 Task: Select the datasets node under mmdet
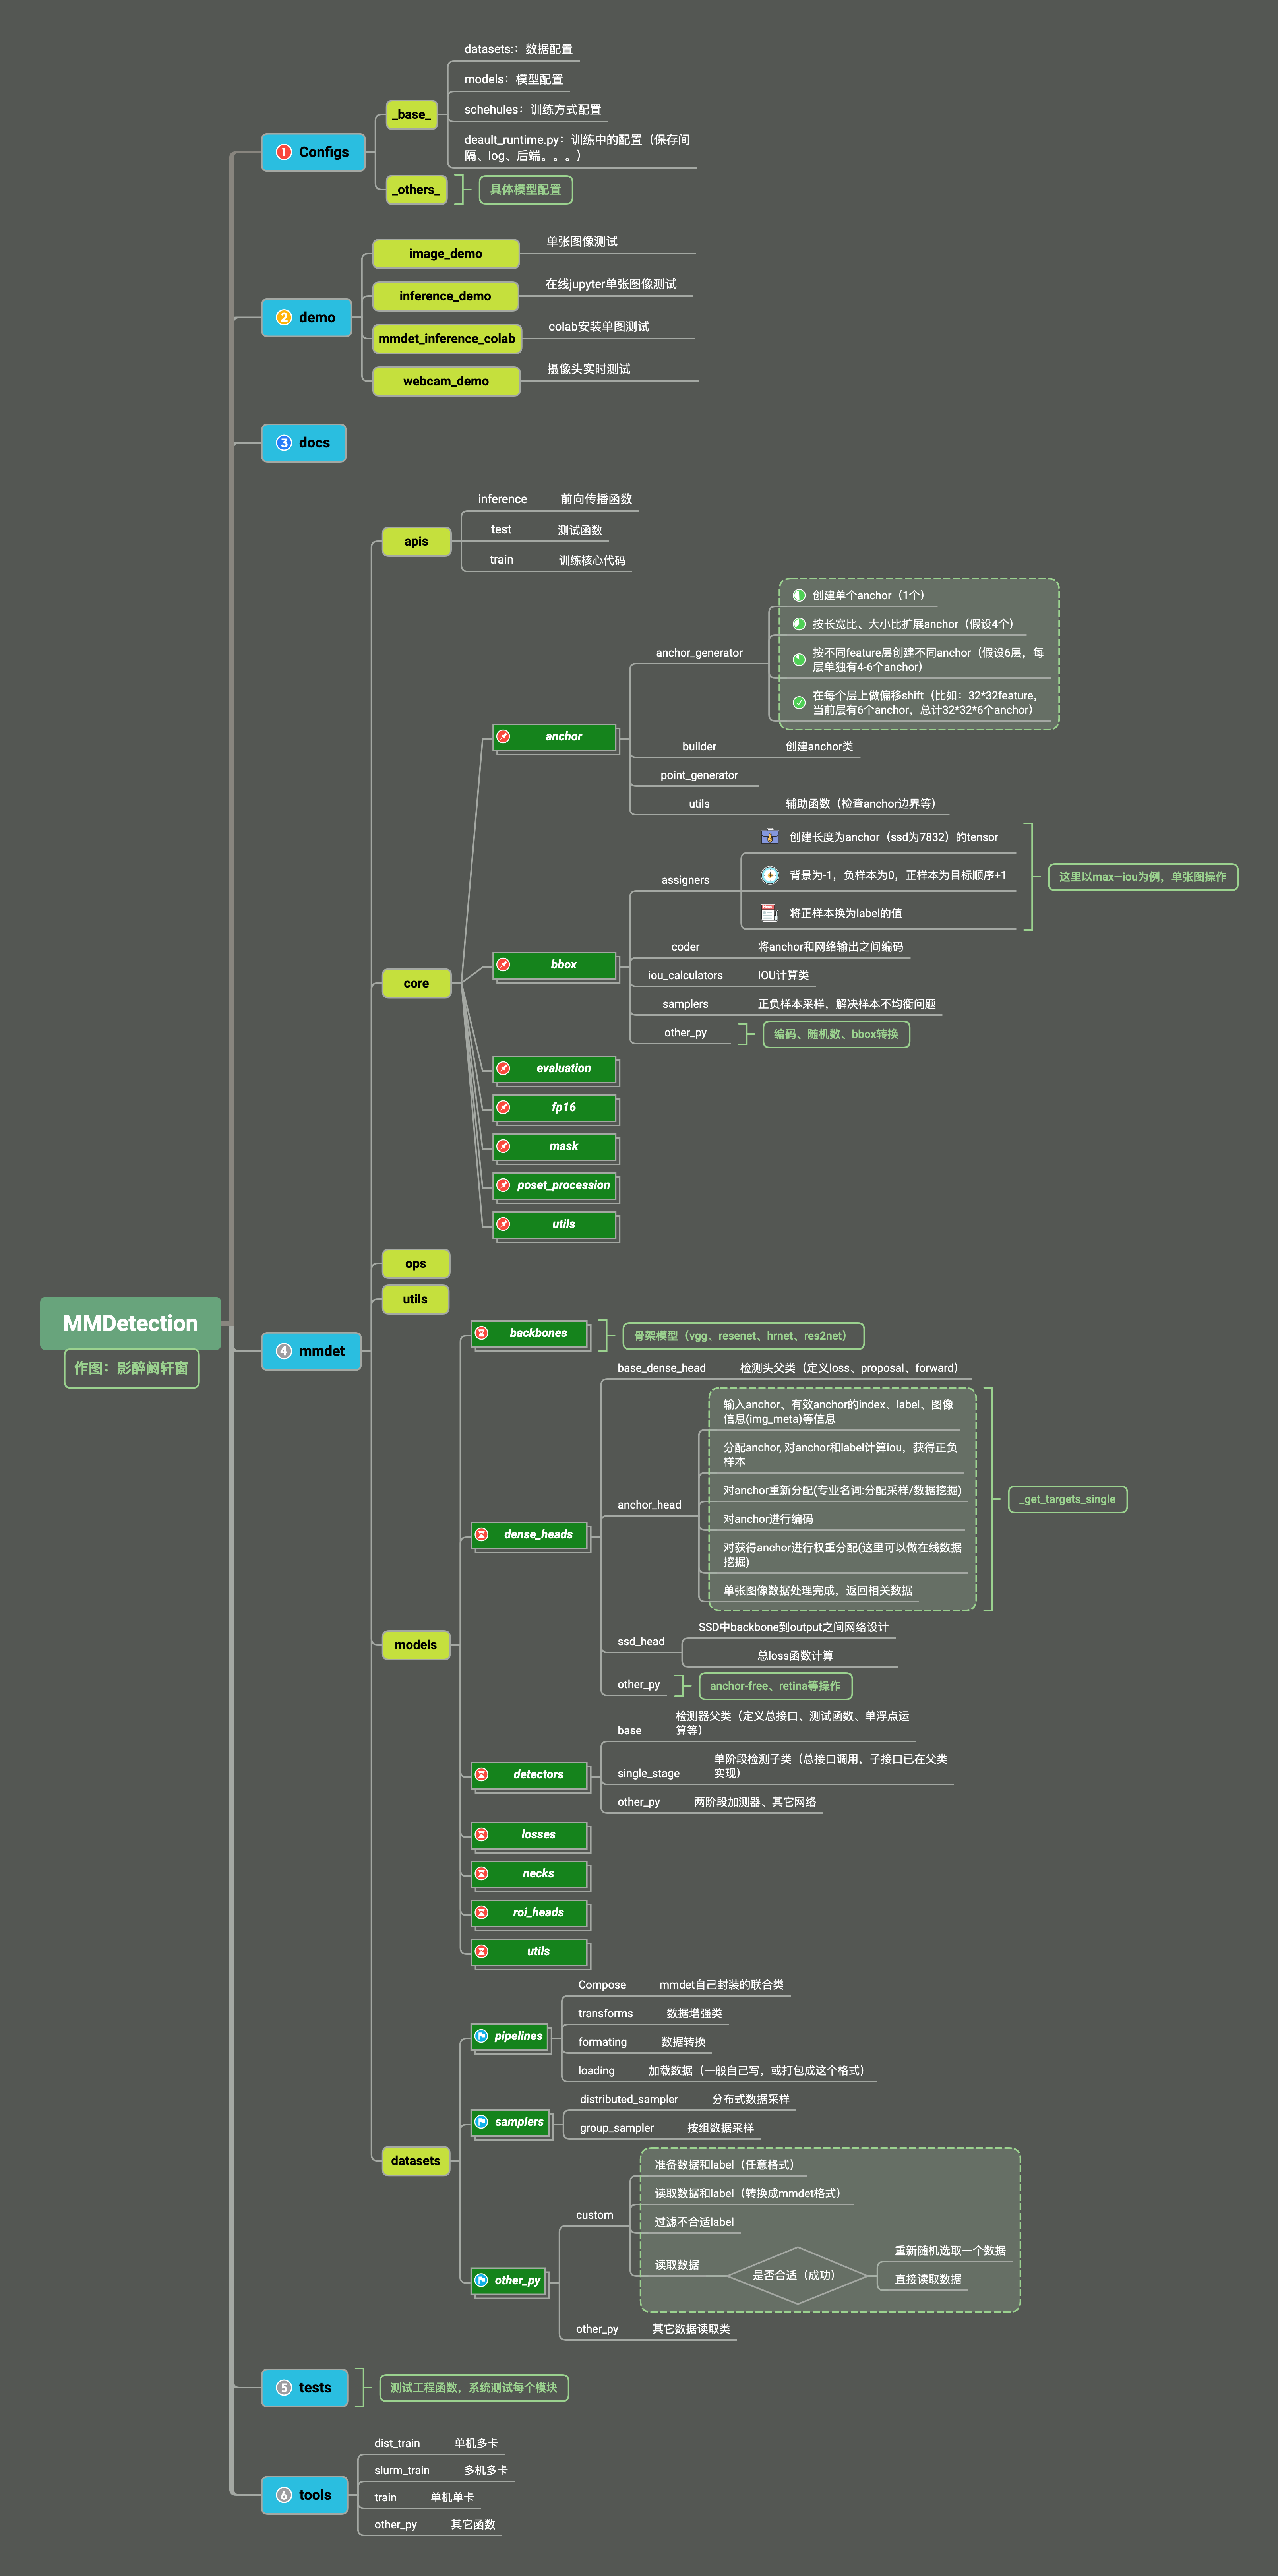[416, 2161]
